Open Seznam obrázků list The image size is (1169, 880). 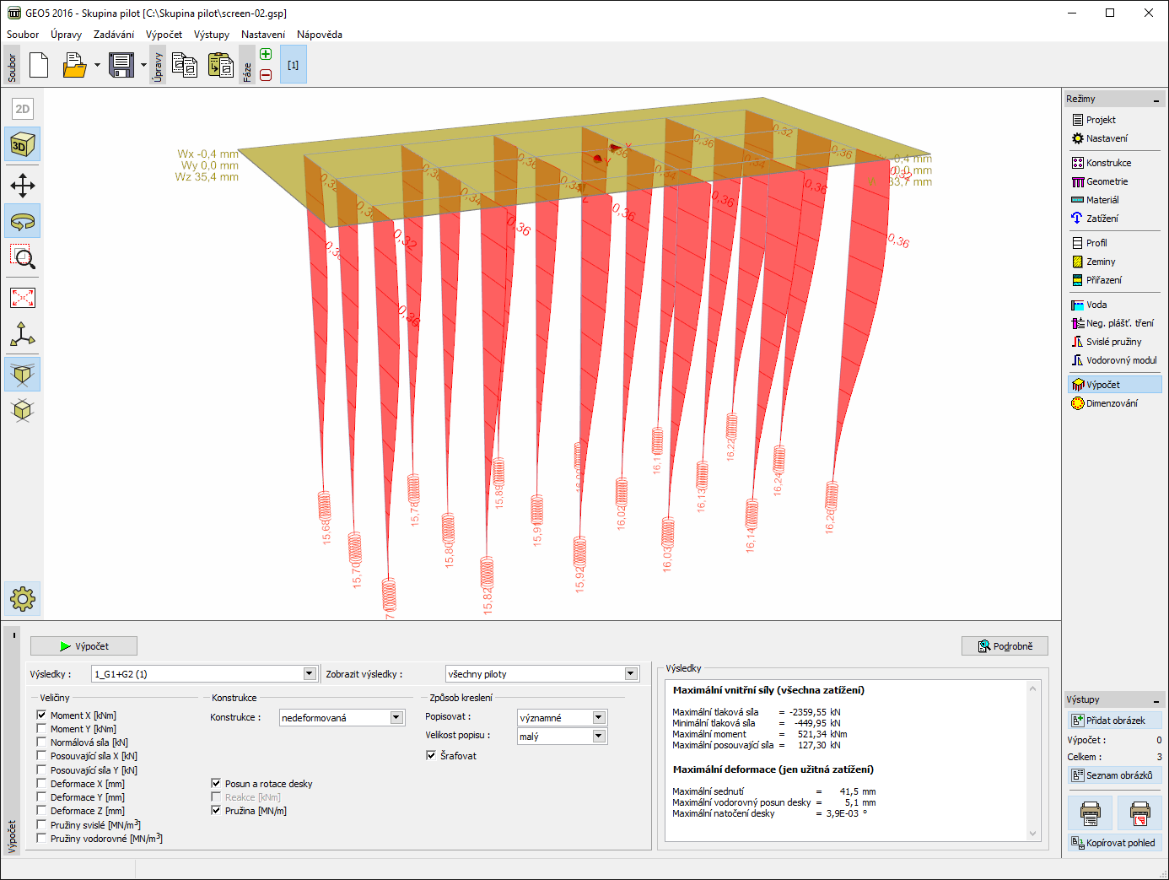1114,775
